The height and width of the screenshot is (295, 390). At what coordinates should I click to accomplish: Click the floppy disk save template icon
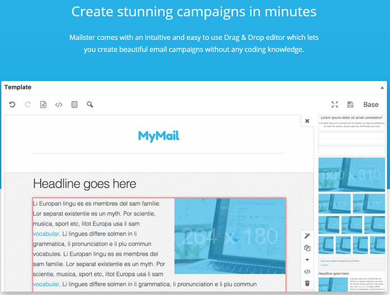(x=350, y=104)
